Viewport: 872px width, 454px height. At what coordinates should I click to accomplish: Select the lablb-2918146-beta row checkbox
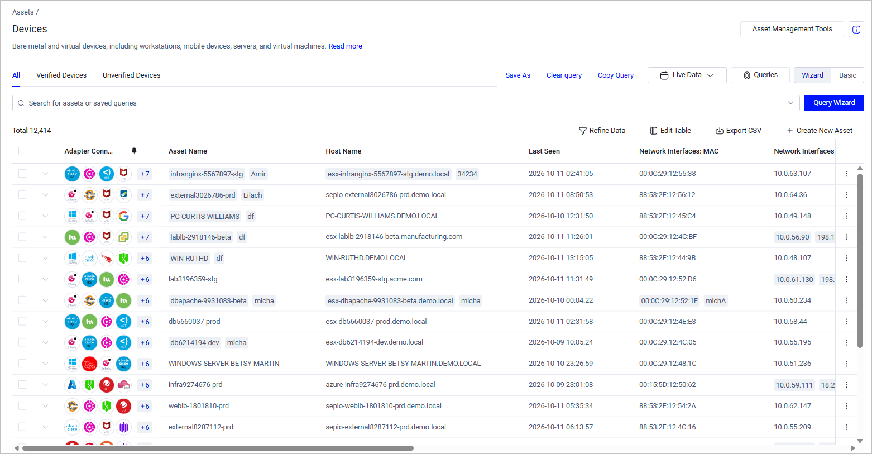coord(22,237)
